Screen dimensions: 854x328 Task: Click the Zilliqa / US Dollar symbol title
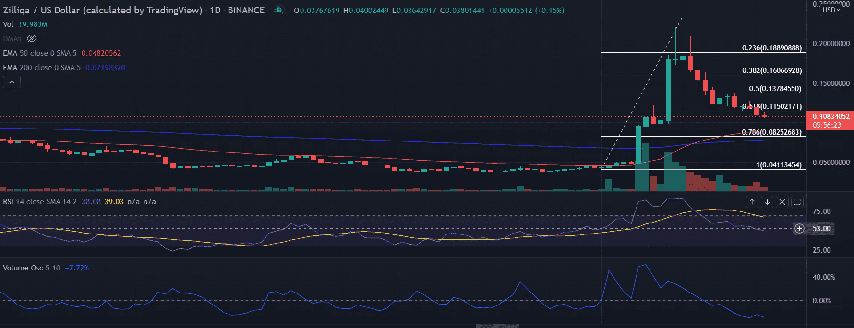click(x=102, y=10)
